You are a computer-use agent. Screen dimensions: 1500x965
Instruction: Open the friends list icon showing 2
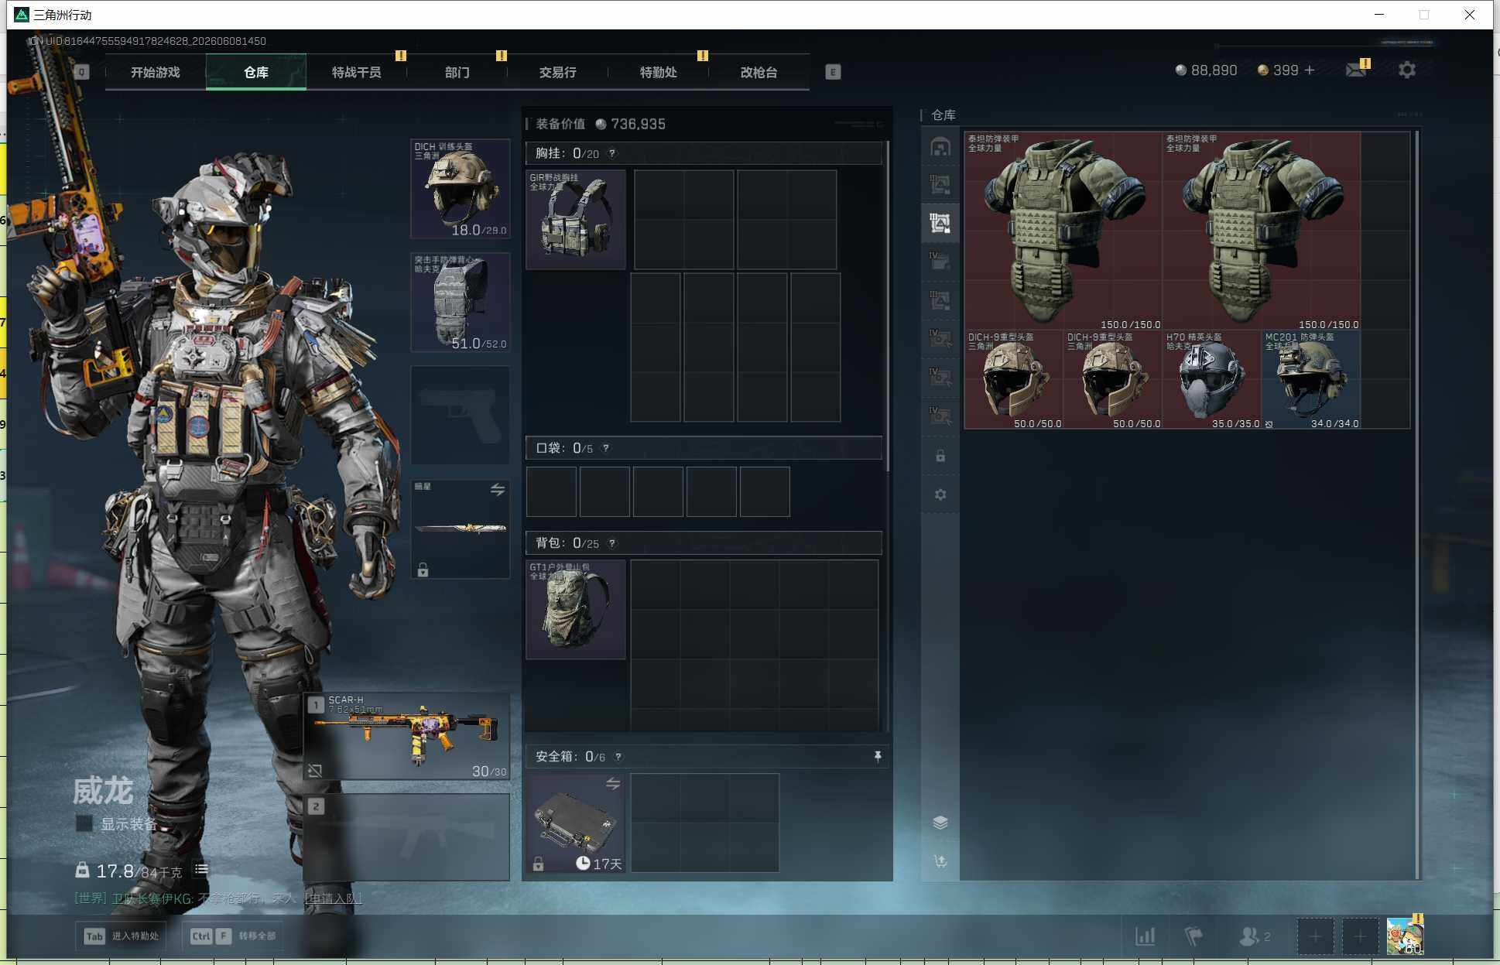click(1254, 936)
